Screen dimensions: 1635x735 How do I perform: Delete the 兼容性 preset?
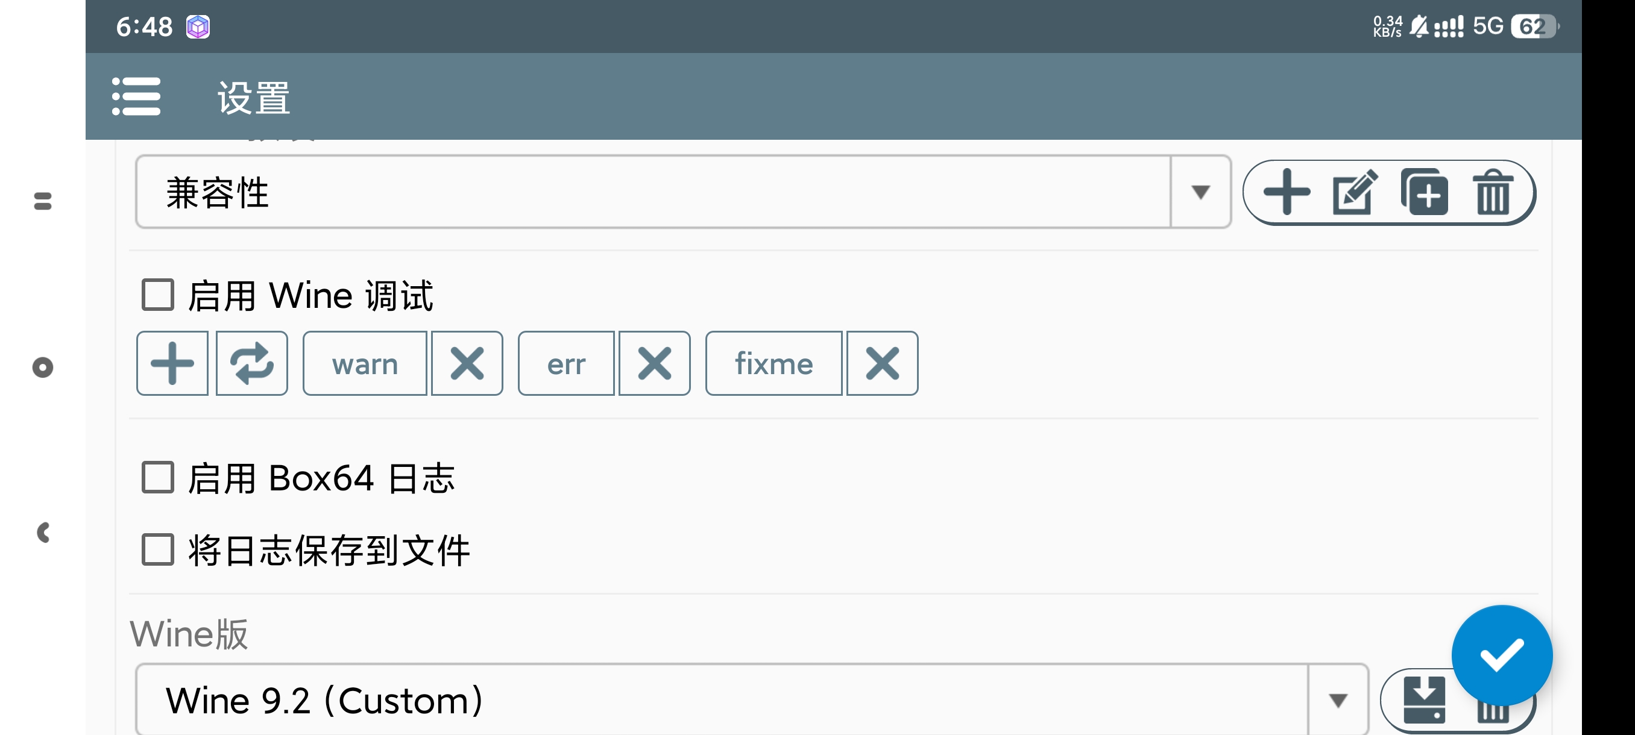(1492, 192)
